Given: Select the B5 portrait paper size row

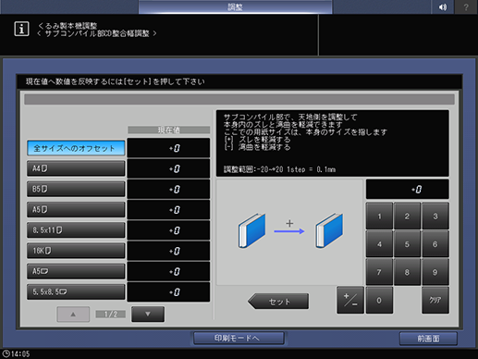Looking at the screenshot, I should [x=76, y=189].
